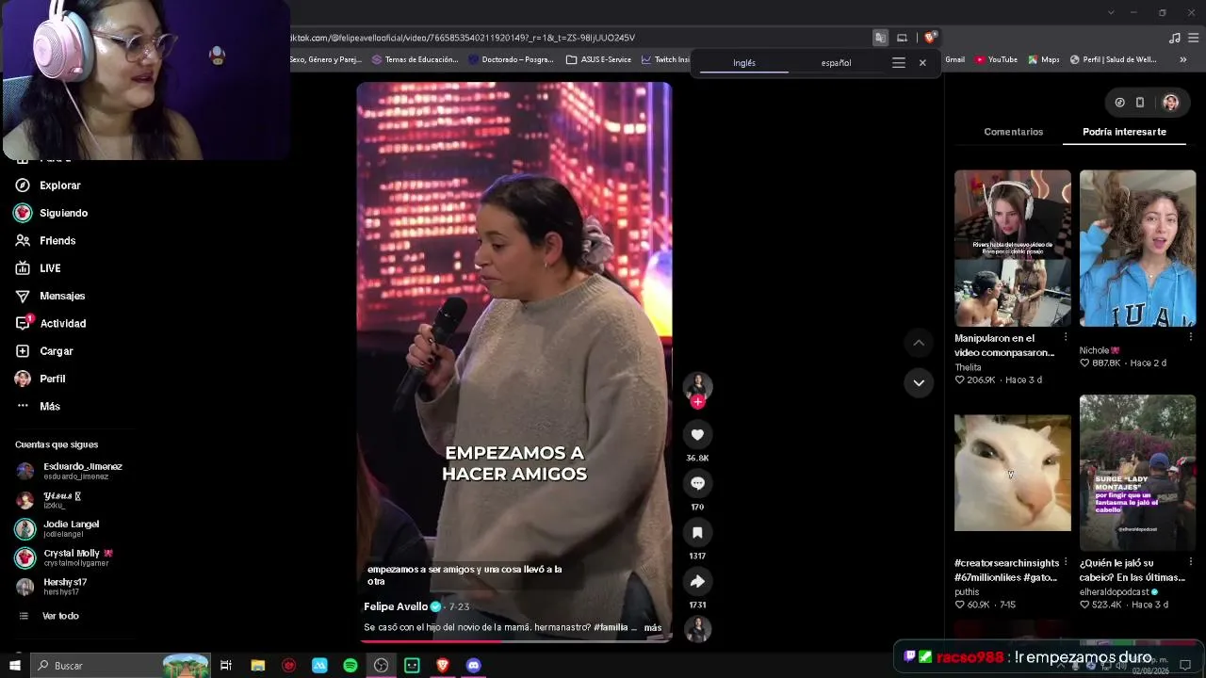Open Discord from the taskbar

tap(474, 666)
